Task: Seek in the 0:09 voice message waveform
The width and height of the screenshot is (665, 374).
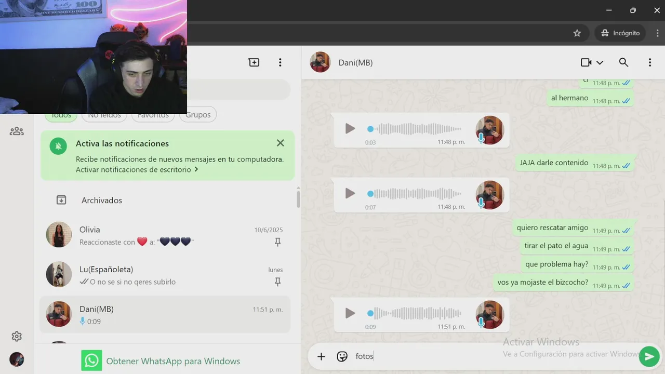Action: (x=415, y=313)
